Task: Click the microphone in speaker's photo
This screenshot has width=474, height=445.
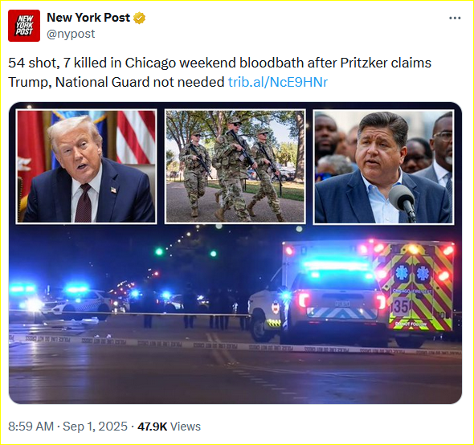Action: pyautogui.click(x=402, y=201)
